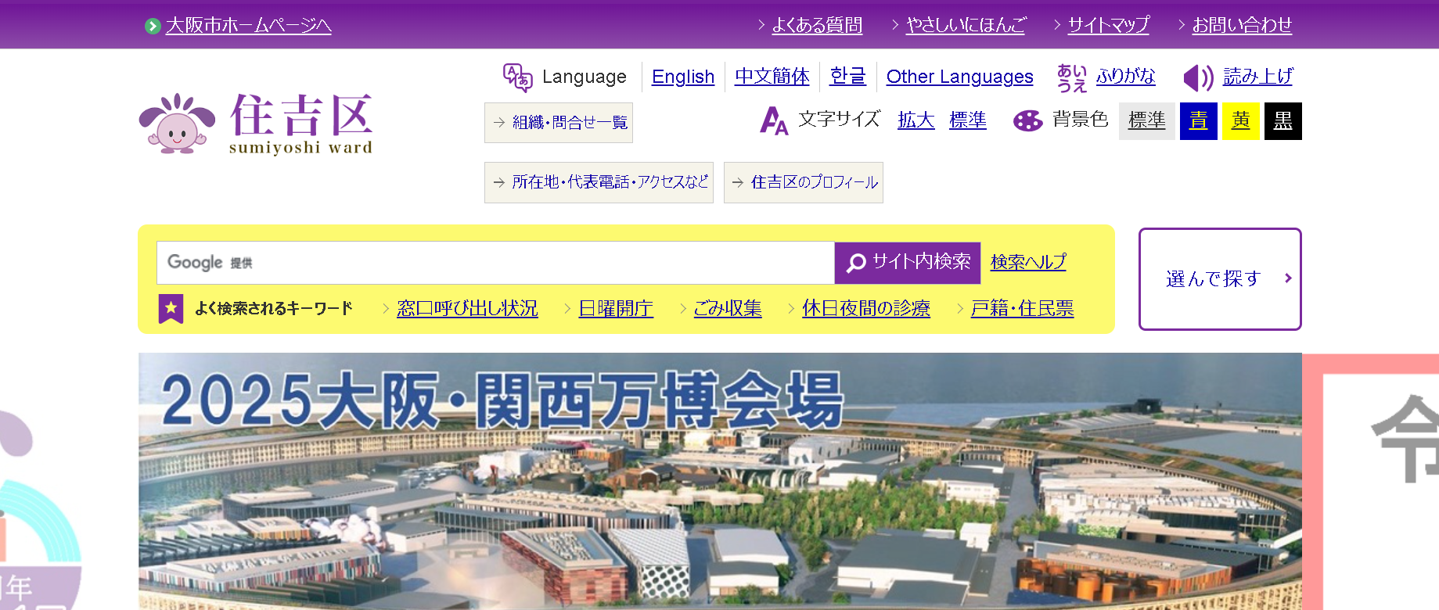Open 戸籍・住民票 keyword link
This screenshot has width=1439, height=610.
point(1022,308)
